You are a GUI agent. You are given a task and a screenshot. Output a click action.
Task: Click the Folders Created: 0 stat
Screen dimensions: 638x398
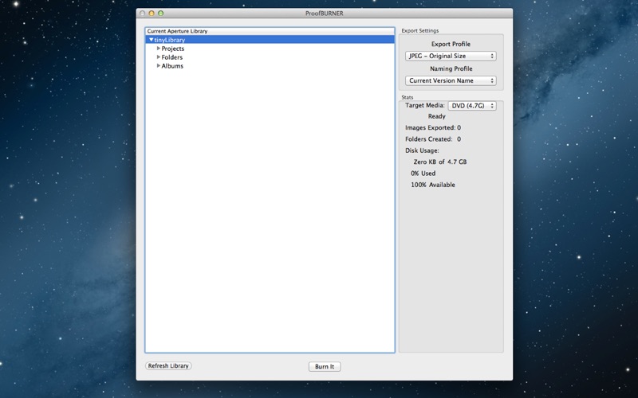click(x=433, y=139)
